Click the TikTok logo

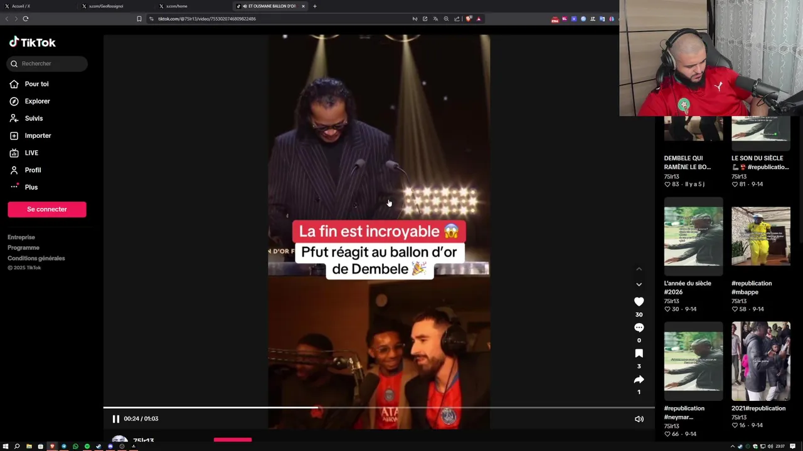[x=32, y=42]
